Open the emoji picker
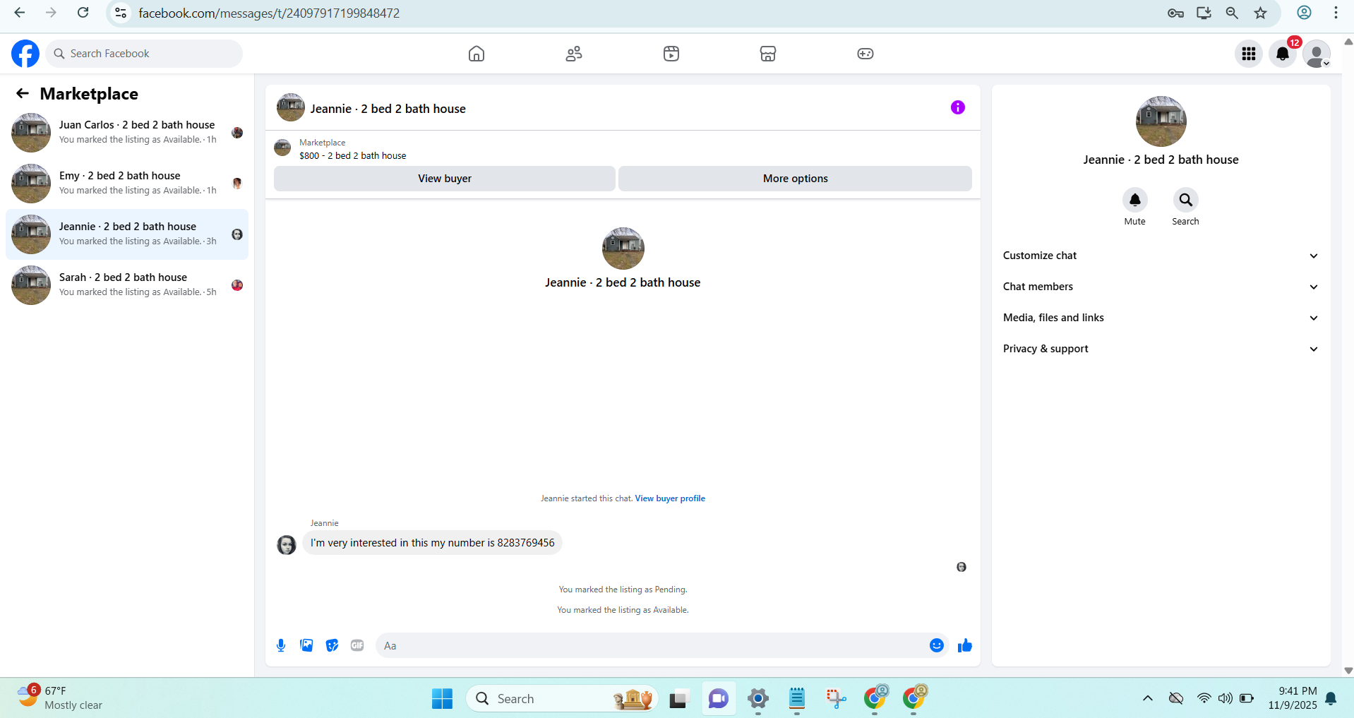The height and width of the screenshot is (718, 1354). point(937,645)
